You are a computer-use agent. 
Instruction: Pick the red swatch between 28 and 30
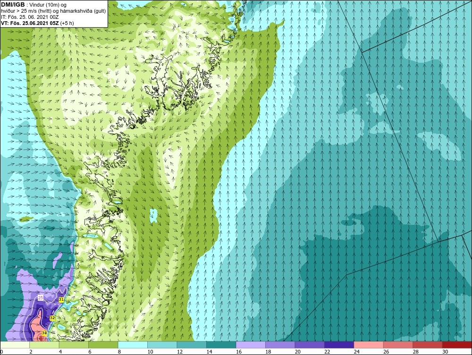coord(428,345)
